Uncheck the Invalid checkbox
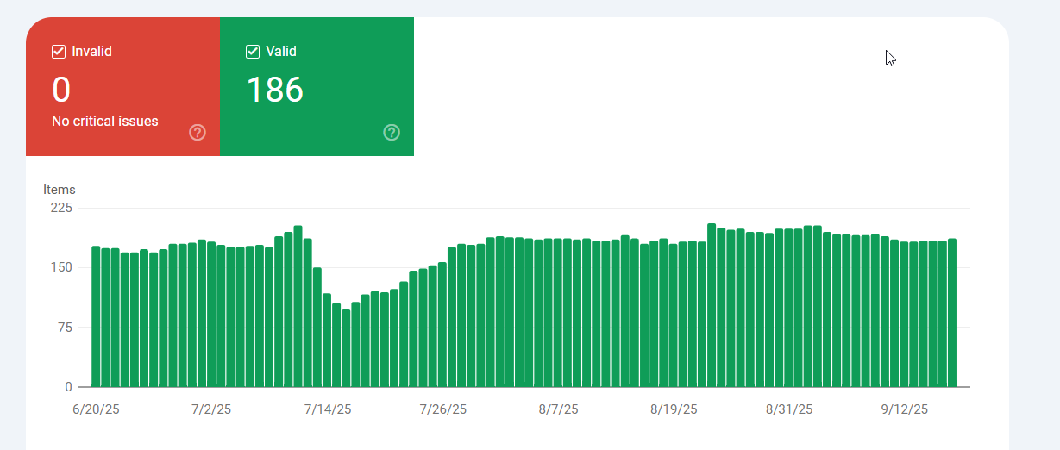Viewport: 1060px width, 450px height. coord(59,52)
